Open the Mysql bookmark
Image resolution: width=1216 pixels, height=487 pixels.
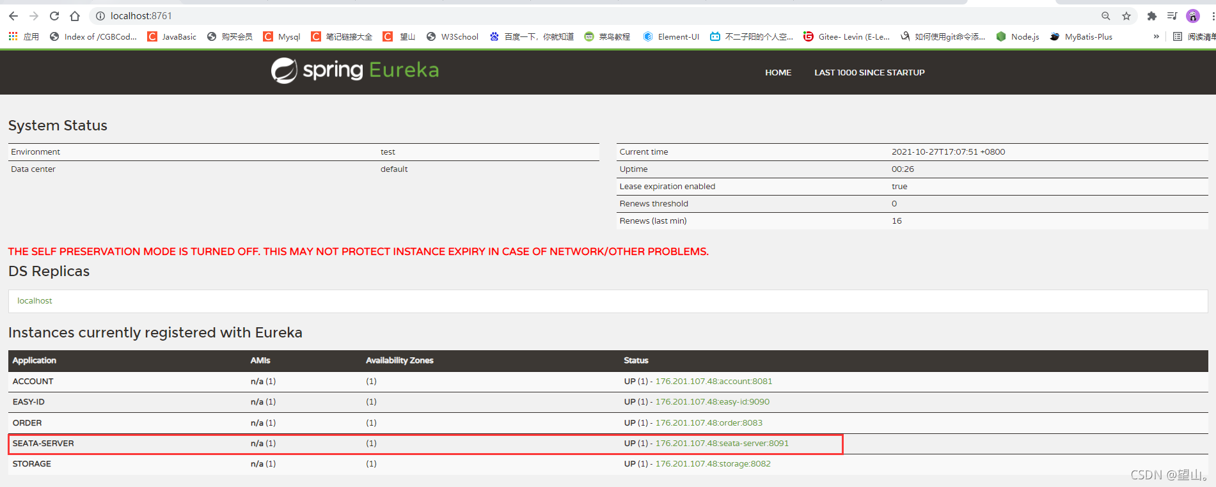[x=281, y=36]
